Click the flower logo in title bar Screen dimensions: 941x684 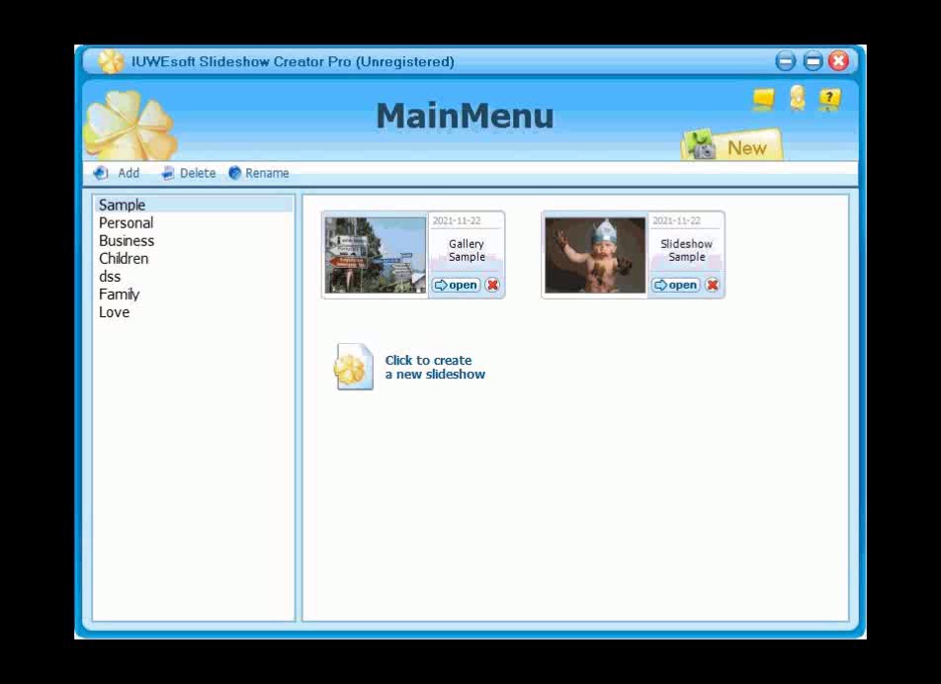(x=111, y=61)
